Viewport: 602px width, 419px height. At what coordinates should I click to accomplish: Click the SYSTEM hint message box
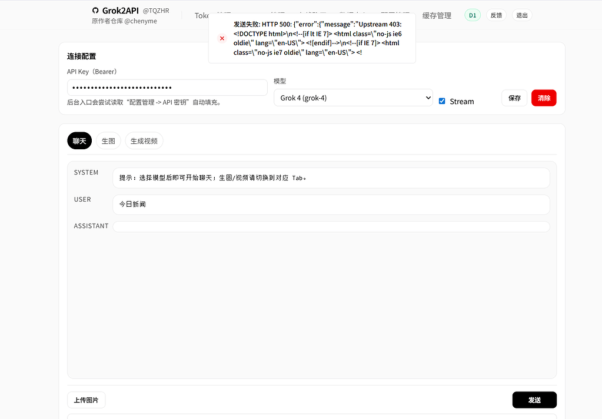[331, 178]
